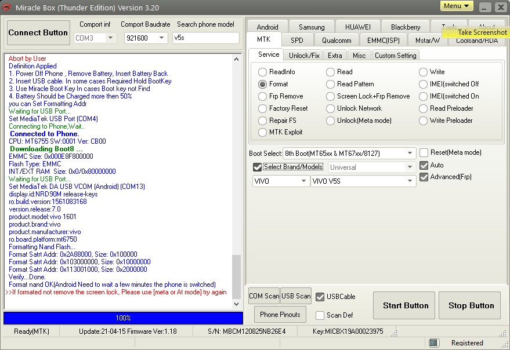Click the Stop Button
Viewport: 510px width, 350px height.
469,305
